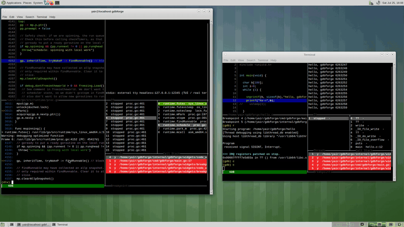Select breakpoint 6 row in gdbforge window
Image resolution: width=404 pixels, height=227 pixels.
pyautogui.click(x=156, y=171)
